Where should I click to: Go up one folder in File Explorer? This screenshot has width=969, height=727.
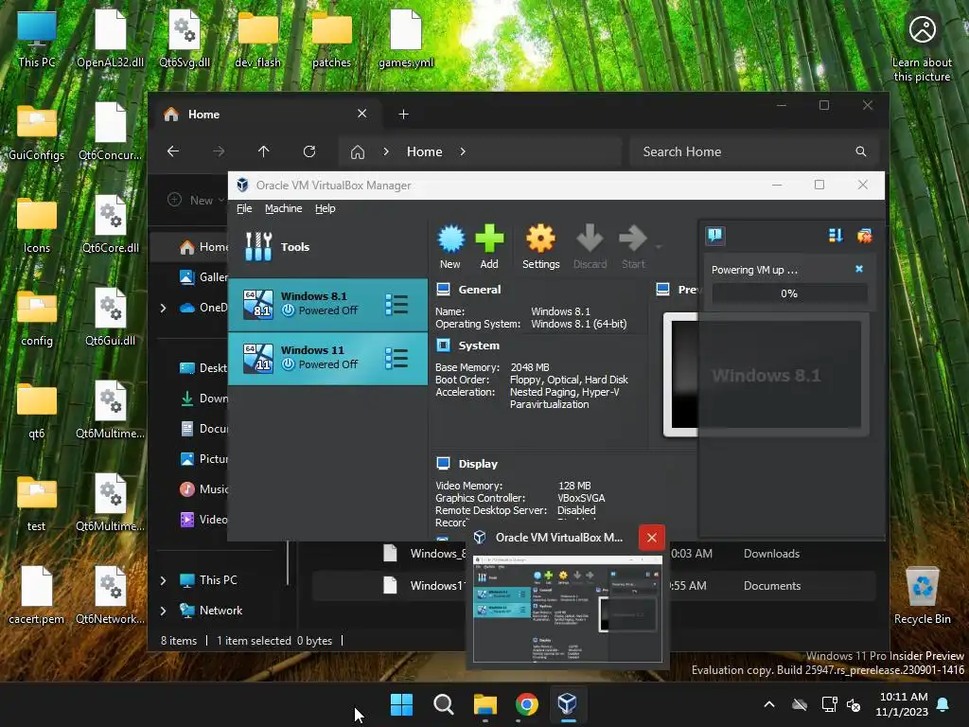pyautogui.click(x=264, y=151)
